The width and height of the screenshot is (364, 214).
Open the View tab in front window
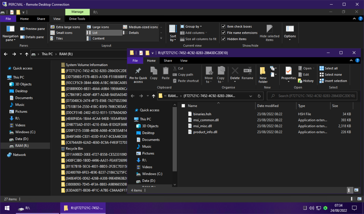[184, 60]
